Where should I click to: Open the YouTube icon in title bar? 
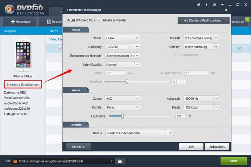pos(214,4)
